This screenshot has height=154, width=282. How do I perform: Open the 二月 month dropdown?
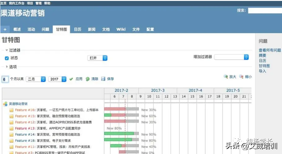point(35,79)
